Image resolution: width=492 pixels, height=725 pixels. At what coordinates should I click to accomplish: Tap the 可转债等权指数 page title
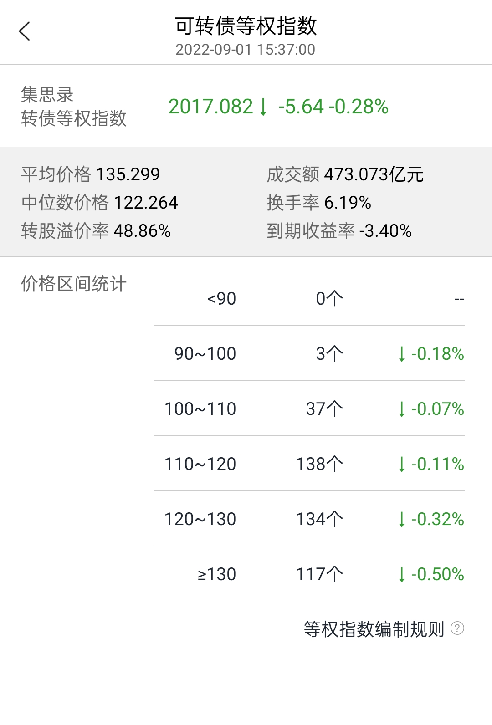tap(246, 26)
